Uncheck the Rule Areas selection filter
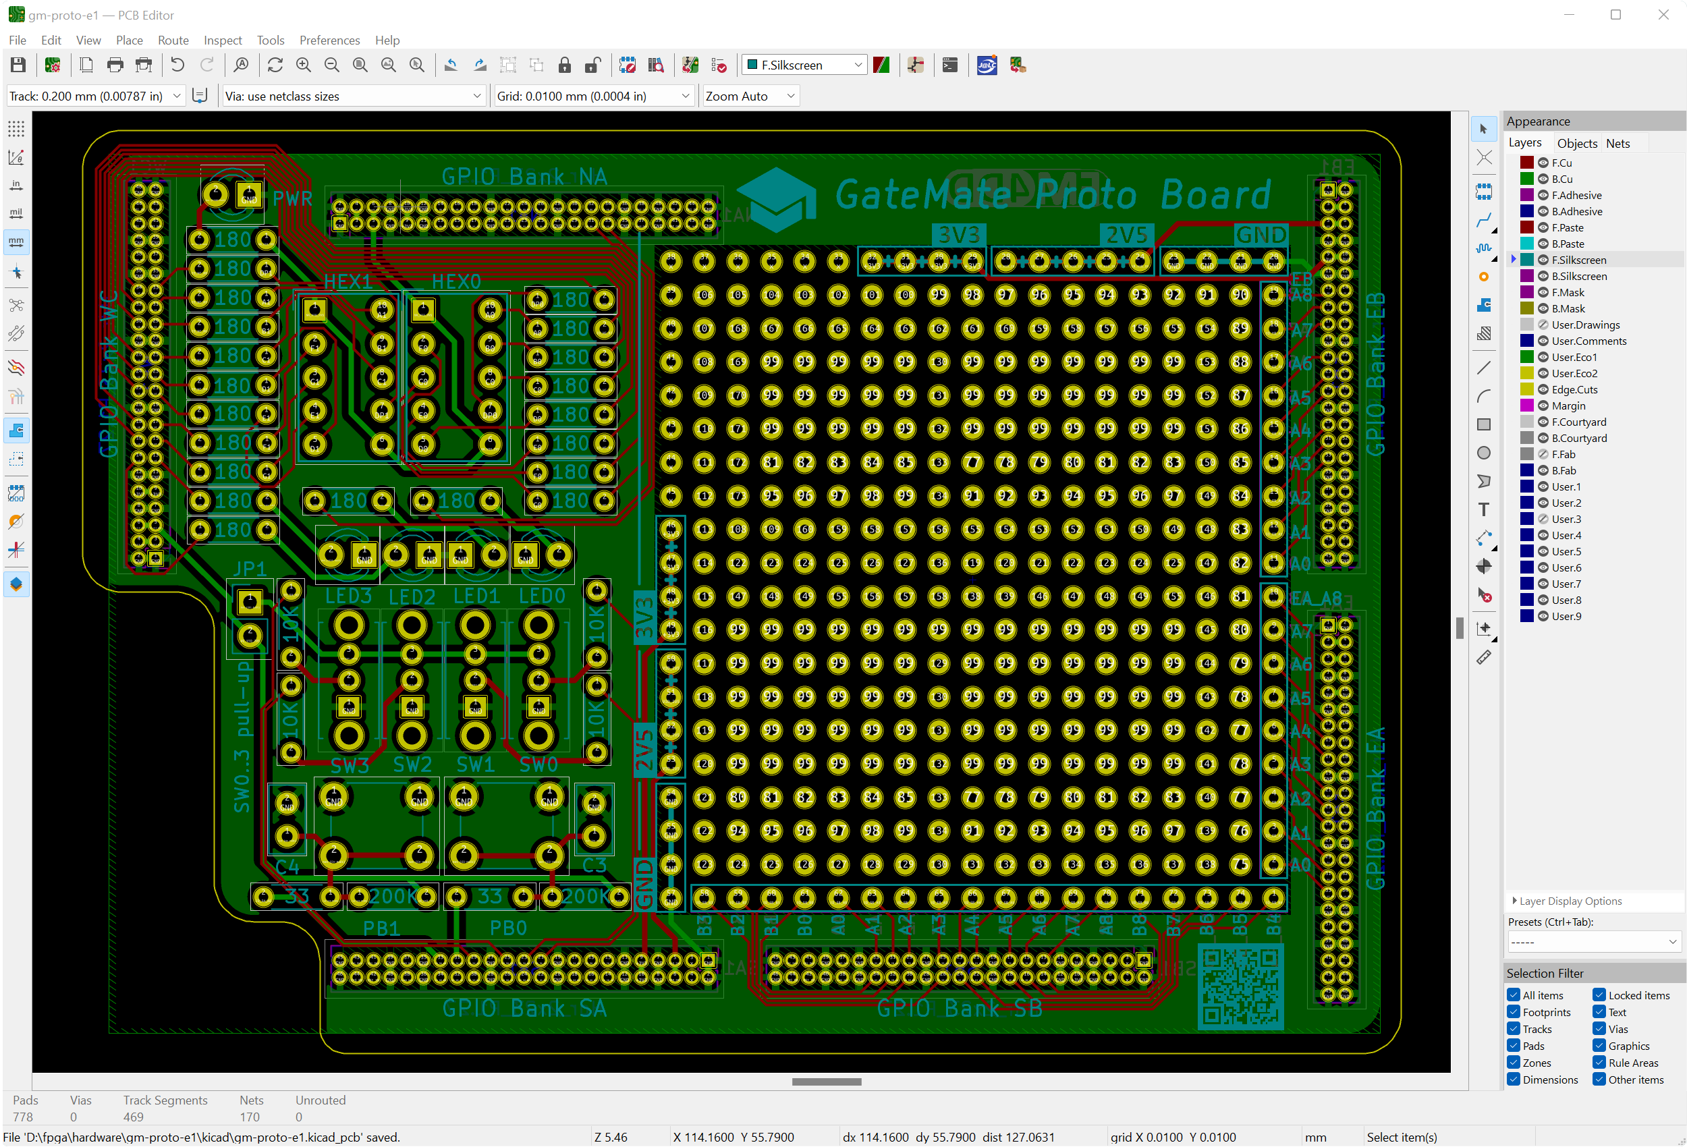 click(1599, 1063)
